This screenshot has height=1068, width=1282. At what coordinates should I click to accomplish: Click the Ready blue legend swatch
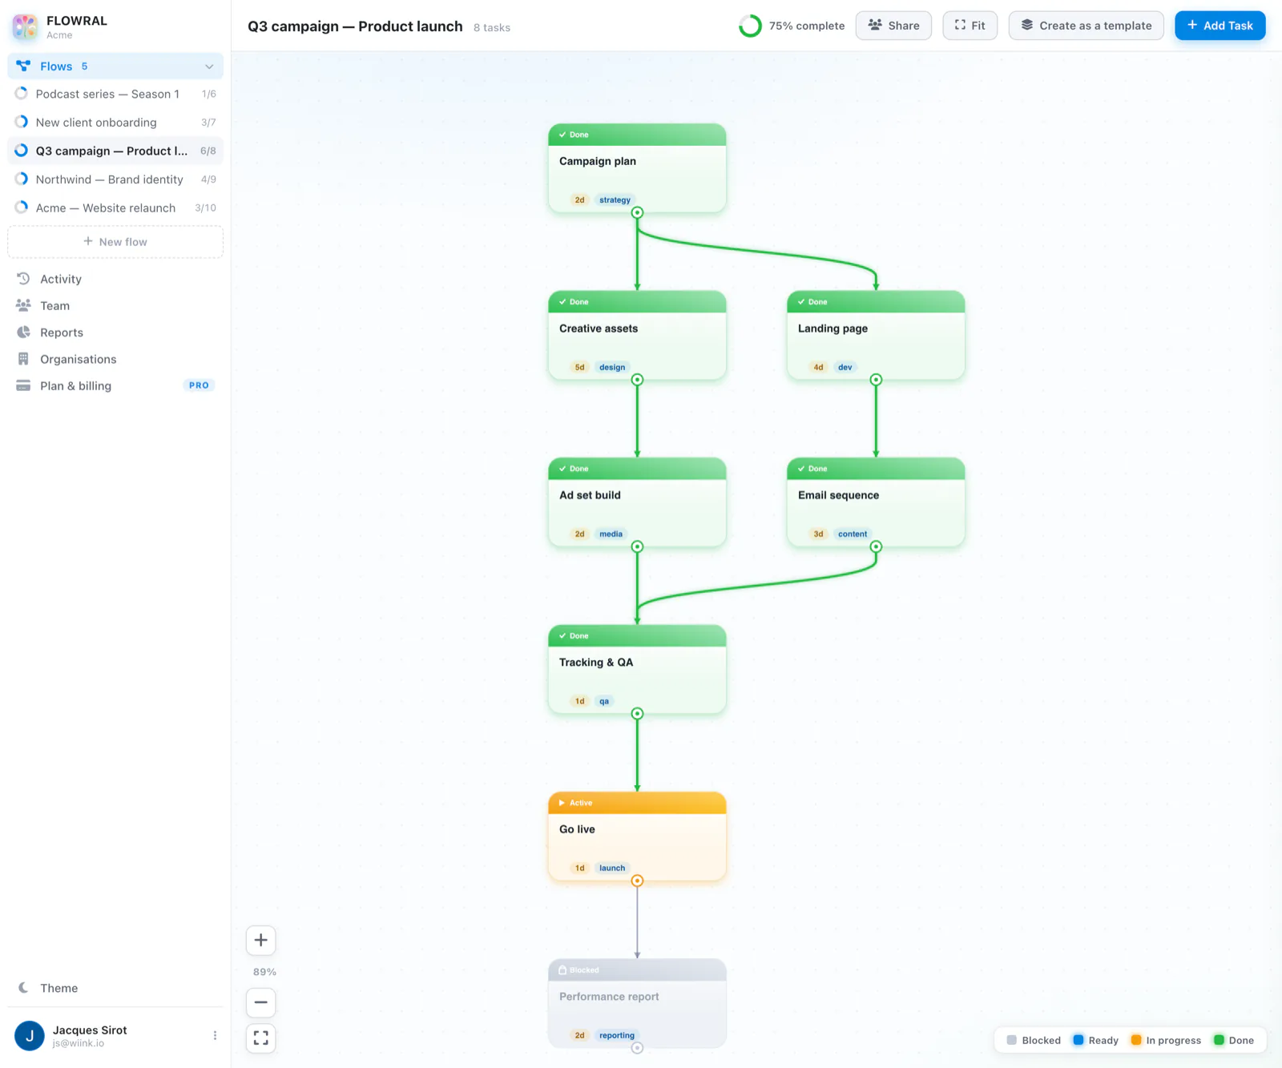[1078, 1040]
